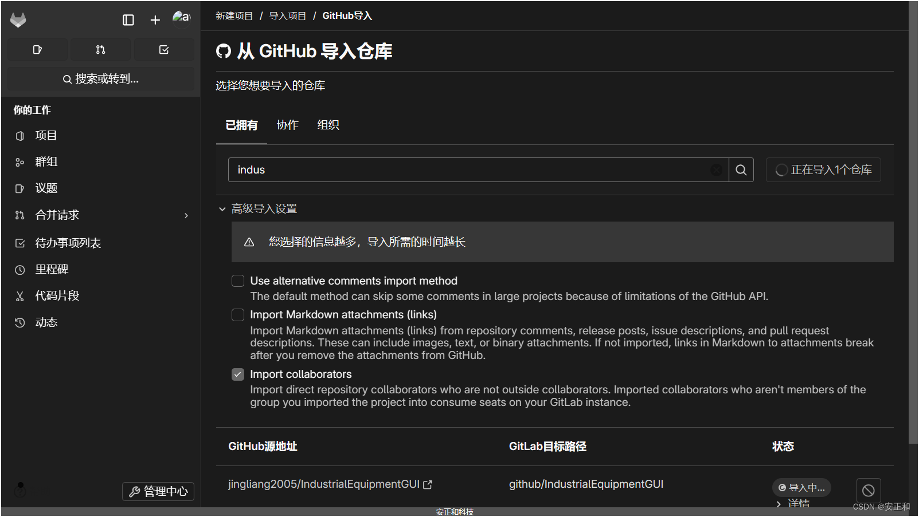Enable Use alternative comments import method
Viewport: 919px width, 517px height.
pyautogui.click(x=238, y=281)
